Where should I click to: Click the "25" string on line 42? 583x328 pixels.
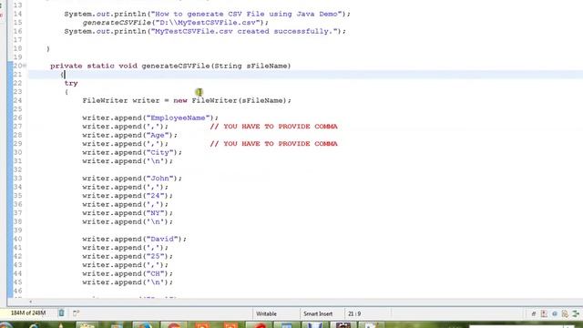coord(156,256)
